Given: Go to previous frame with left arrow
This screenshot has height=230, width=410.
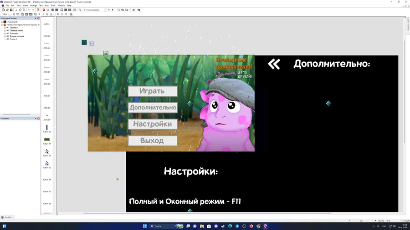Looking at the screenshot, I should click(x=109, y=10).
